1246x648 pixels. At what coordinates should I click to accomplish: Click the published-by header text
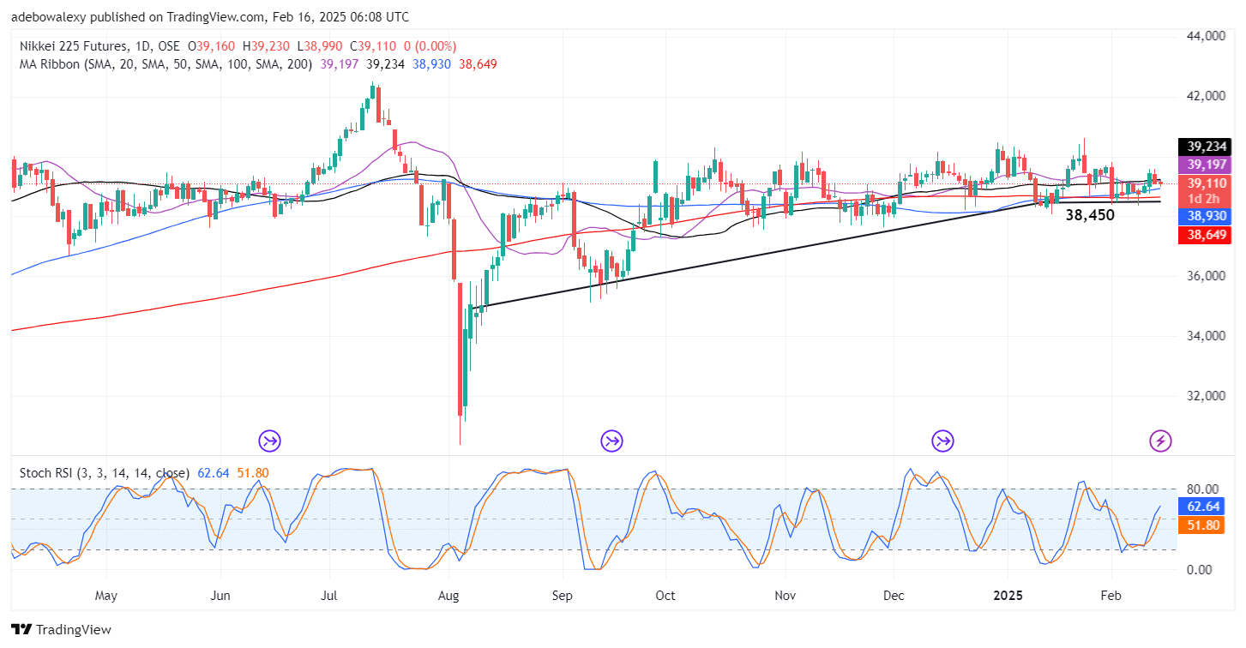[210, 17]
